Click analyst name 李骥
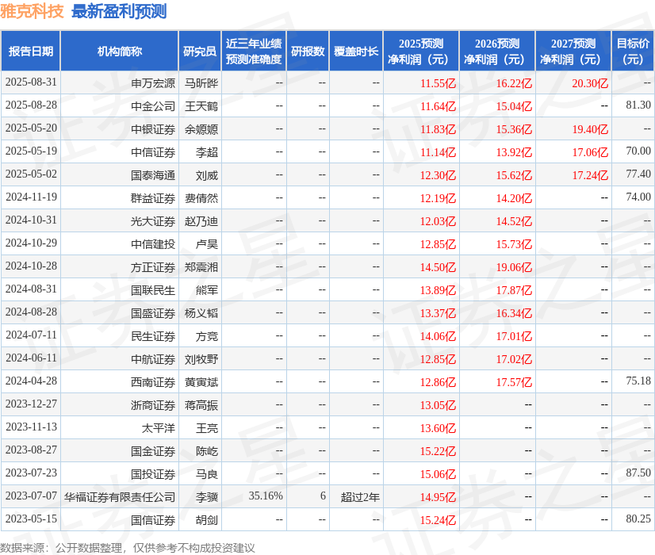This screenshot has width=655, height=555. [x=207, y=496]
